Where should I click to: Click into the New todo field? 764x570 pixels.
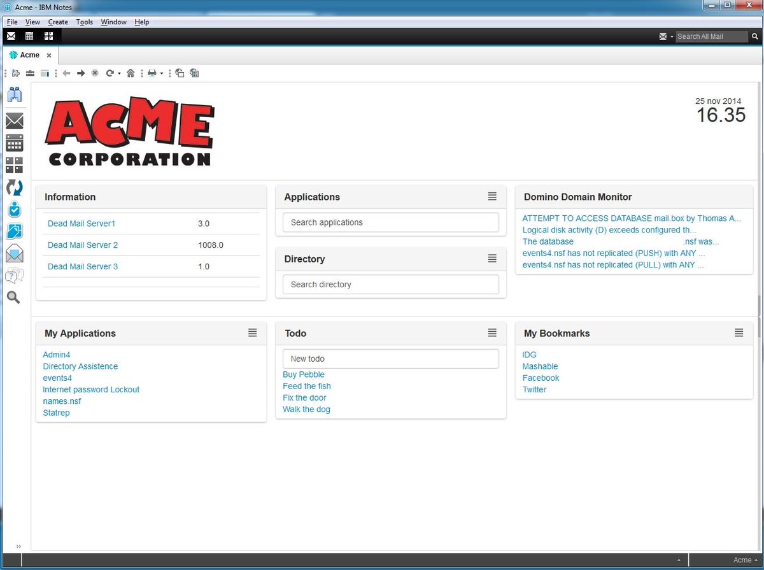tap(391, 359)
